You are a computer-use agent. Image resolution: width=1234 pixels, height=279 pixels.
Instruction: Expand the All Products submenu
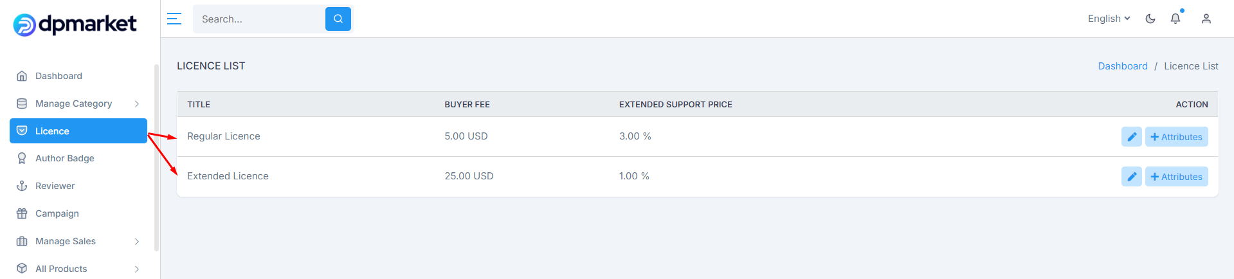coord(78,269)
